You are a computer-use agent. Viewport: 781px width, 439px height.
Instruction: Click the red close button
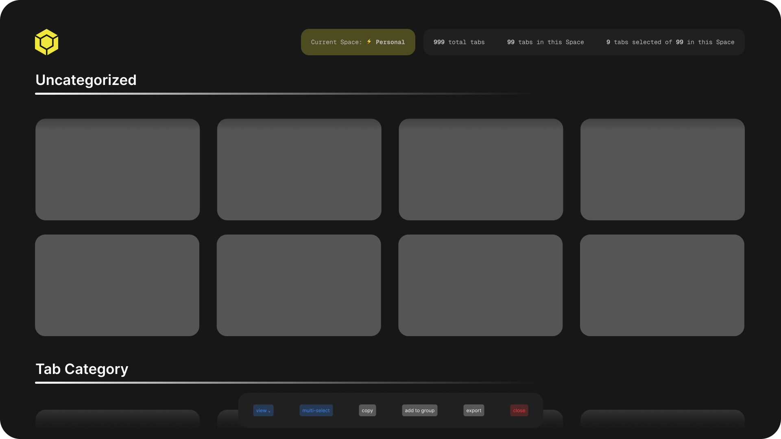519,410
